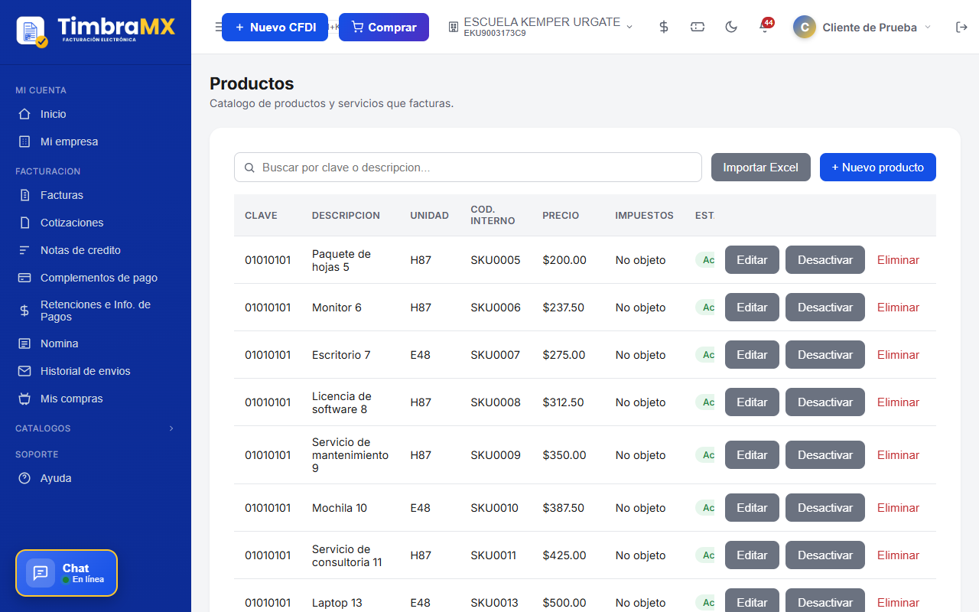Viewport: 979px width, 612px height.
Task: Click SKU0009 internal code cell
Action: point(495,455)
